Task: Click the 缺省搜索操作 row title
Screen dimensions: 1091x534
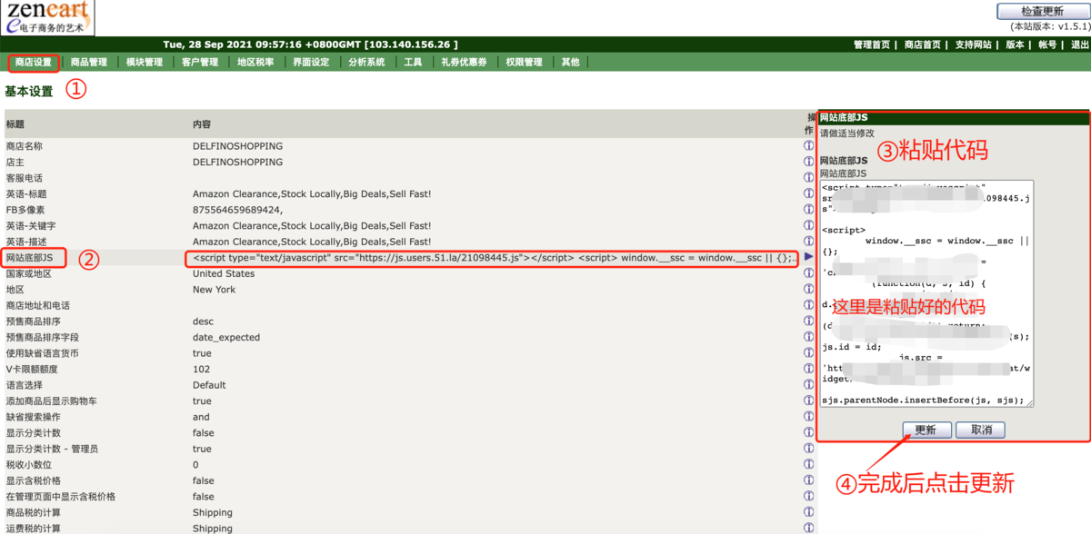Action: [33, 417]
